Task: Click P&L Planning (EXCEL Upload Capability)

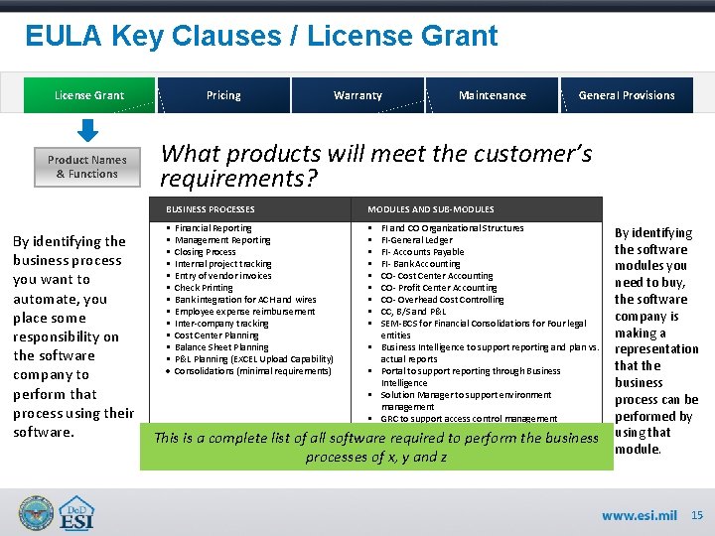Action: (x=254, y=359)
